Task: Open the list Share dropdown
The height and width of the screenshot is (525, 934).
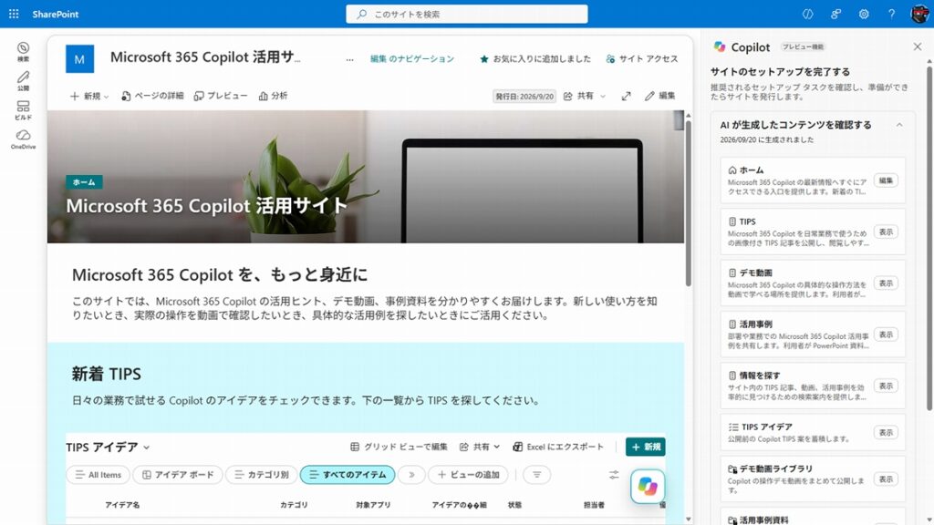Action: pos(480,447)
